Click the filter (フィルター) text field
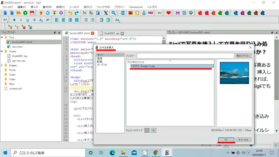The image size is (279, 157). coord(185,55)
